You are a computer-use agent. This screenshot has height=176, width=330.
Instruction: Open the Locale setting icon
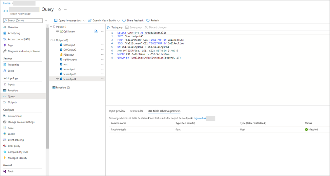(5, 134)
